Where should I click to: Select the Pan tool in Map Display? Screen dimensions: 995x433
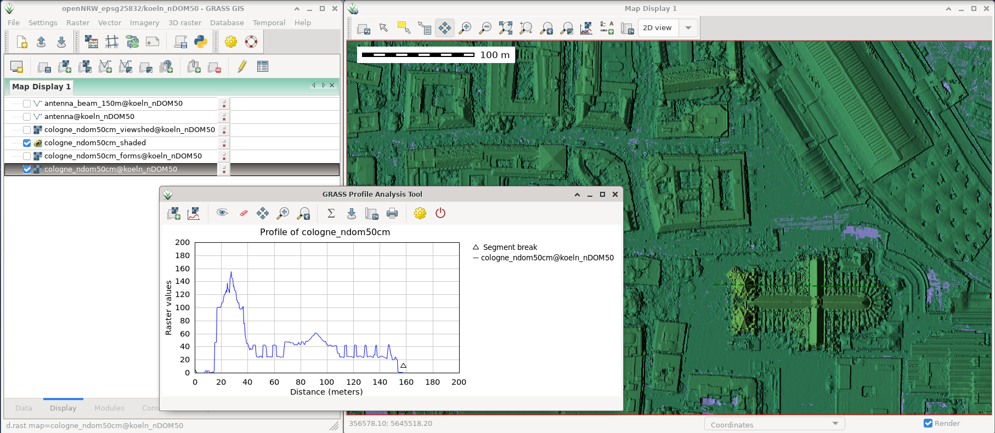[x=445, y=28]
